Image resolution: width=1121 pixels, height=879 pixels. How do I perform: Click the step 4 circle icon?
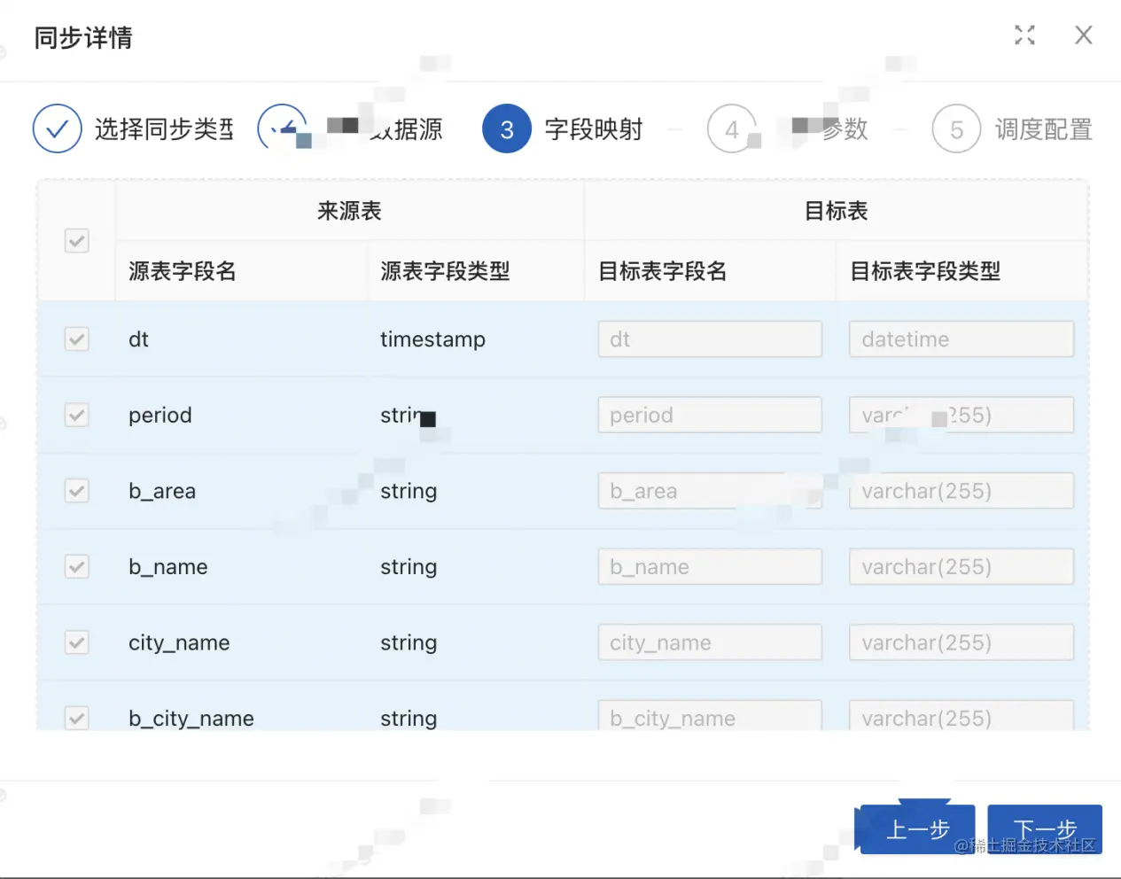732,129
